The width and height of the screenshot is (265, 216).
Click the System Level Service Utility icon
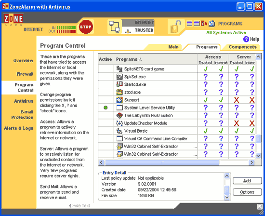tap(119, 108)
